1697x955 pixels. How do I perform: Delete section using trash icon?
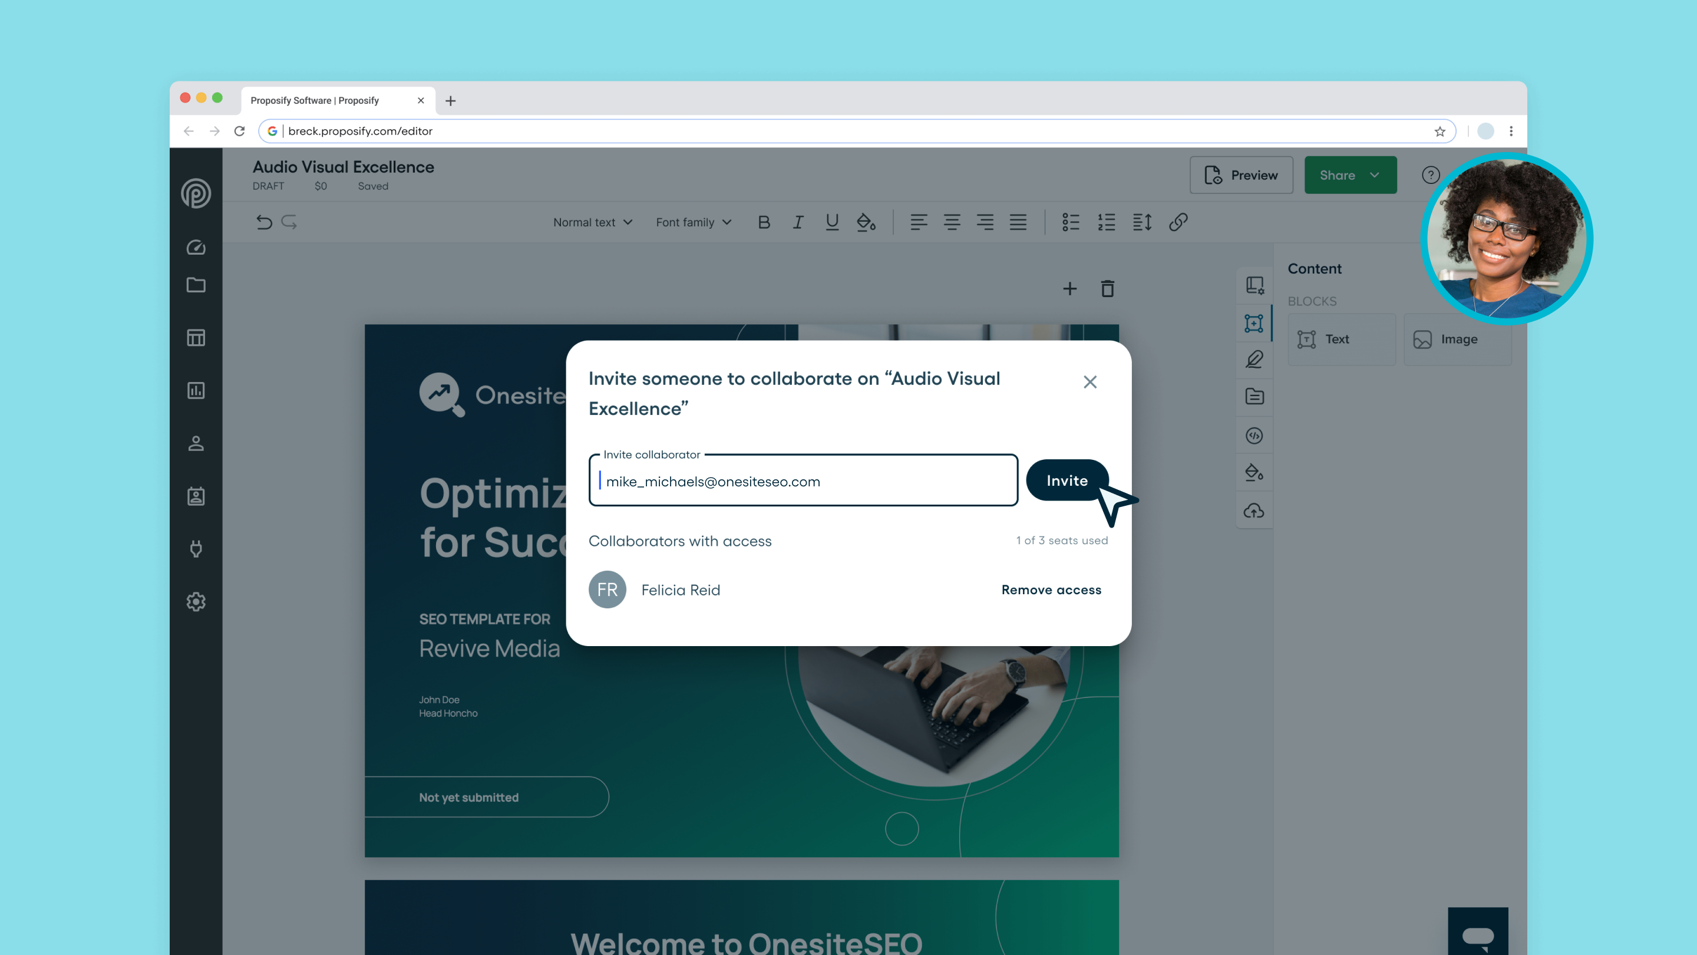(1107, 289)
